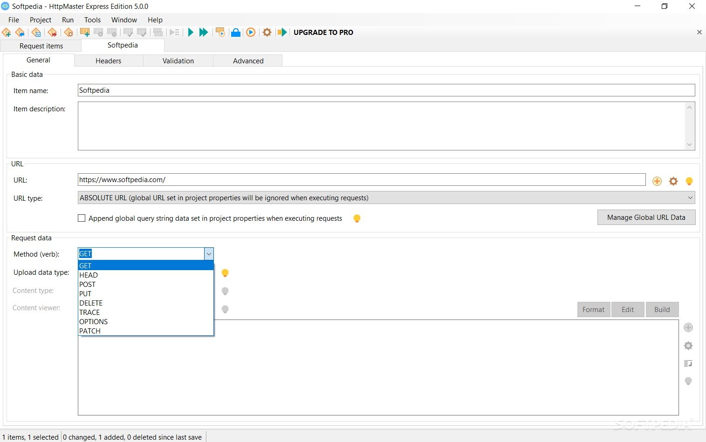Click Manage Global URL Data button
This screenshot has width=706, height=442.
point(646,218)
